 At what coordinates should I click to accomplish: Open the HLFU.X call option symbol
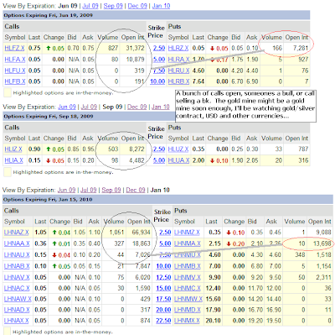coord(15,71)
